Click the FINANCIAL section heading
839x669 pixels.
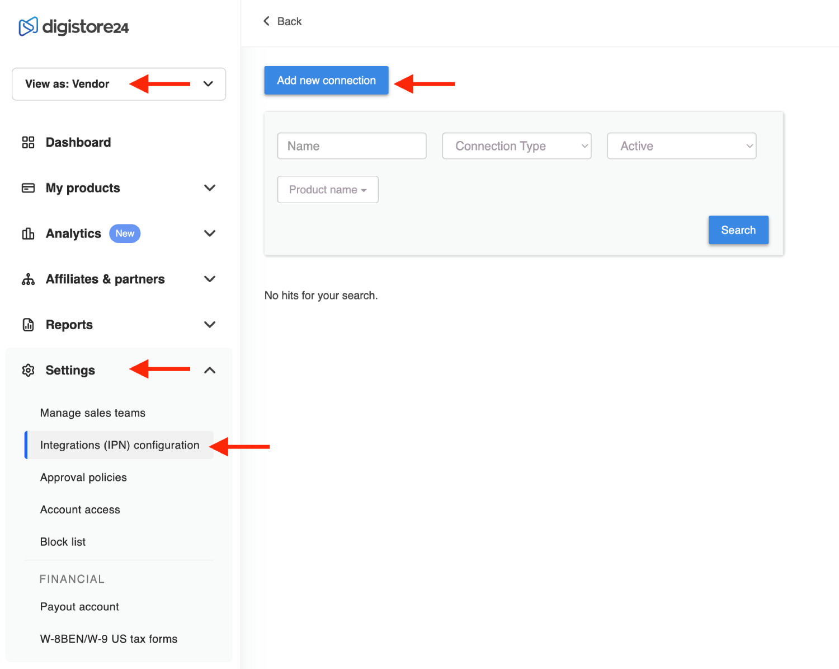point(72,579)
